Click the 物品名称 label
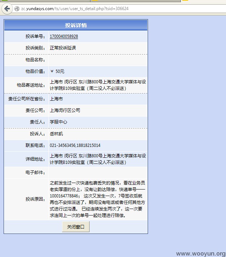The width and height of the screenshot is (226, 257). click(x=35, y=60)
